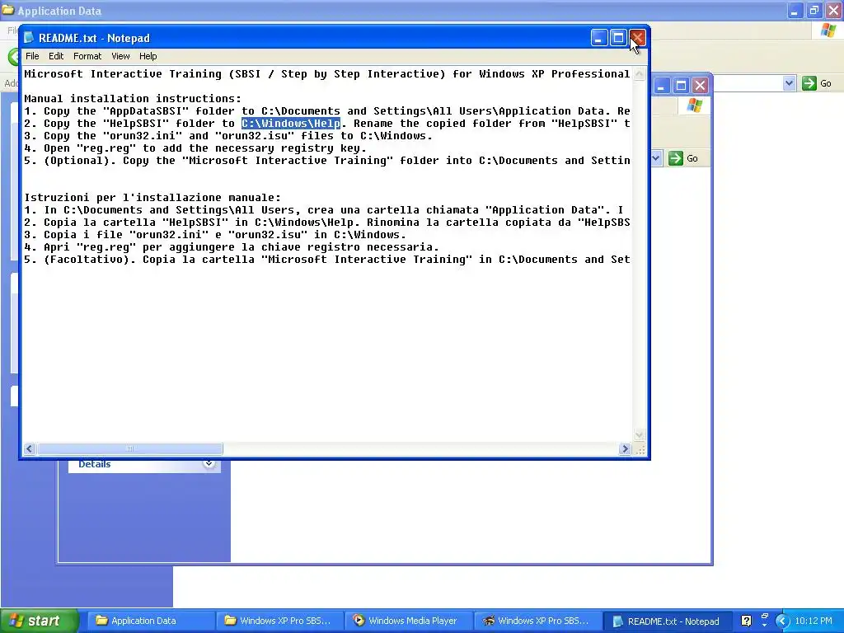Close the Application Data window

click(833, 10)
